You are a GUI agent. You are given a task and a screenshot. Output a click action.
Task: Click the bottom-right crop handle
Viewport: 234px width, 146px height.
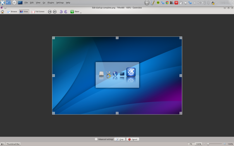click(x=181, y=113)
